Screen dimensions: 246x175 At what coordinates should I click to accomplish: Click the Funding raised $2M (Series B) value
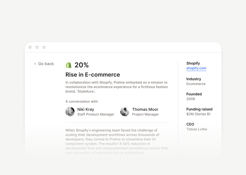click(198, 114)
